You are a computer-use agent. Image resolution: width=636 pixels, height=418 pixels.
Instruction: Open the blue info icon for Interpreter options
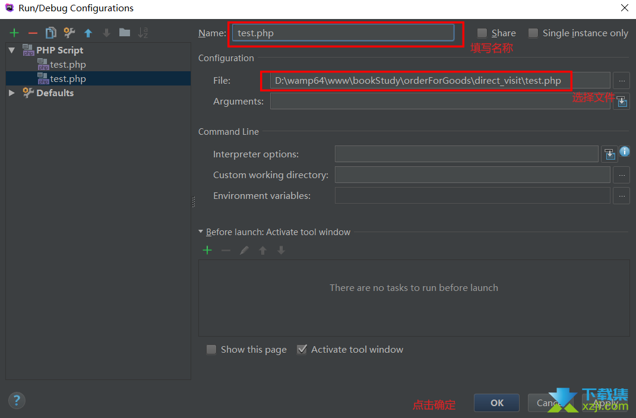(x=625, y=151)
